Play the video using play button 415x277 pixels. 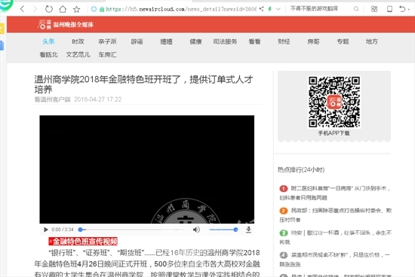pyautogui.click(x=46, y=230)
